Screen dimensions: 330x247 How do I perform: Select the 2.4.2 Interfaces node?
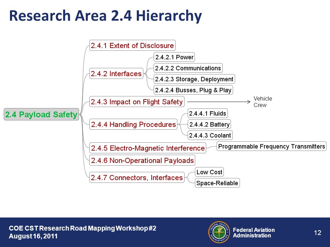(116, 73)
